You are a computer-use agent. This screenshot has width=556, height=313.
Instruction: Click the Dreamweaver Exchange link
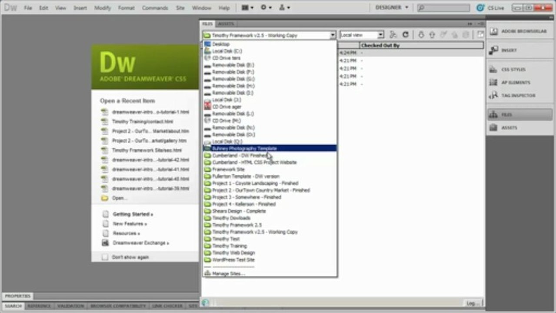coord(141,243)
